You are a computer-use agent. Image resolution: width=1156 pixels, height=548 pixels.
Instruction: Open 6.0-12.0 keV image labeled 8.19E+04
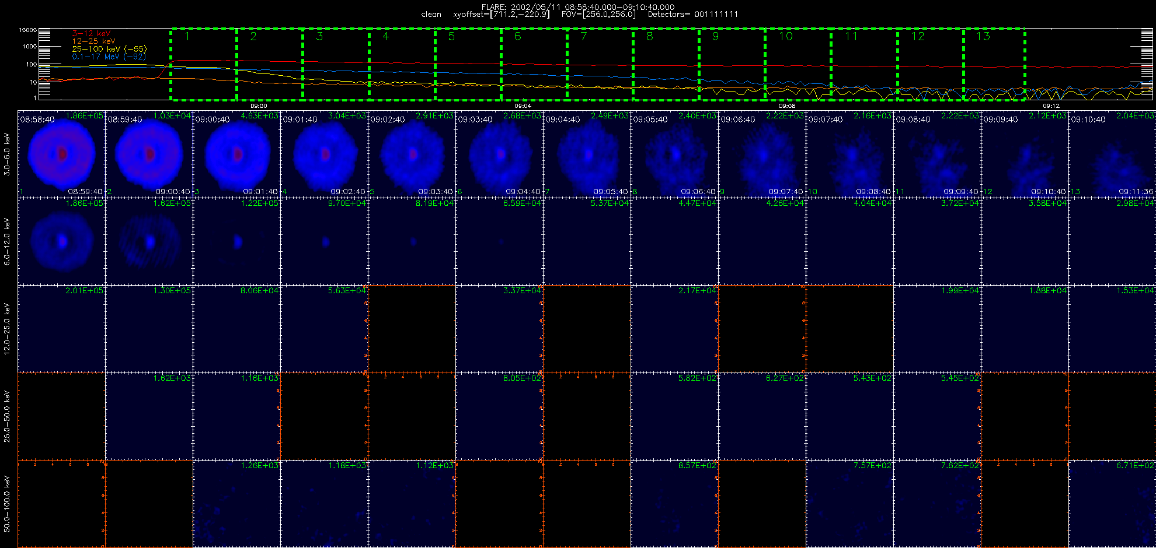[x=412, y=241]
